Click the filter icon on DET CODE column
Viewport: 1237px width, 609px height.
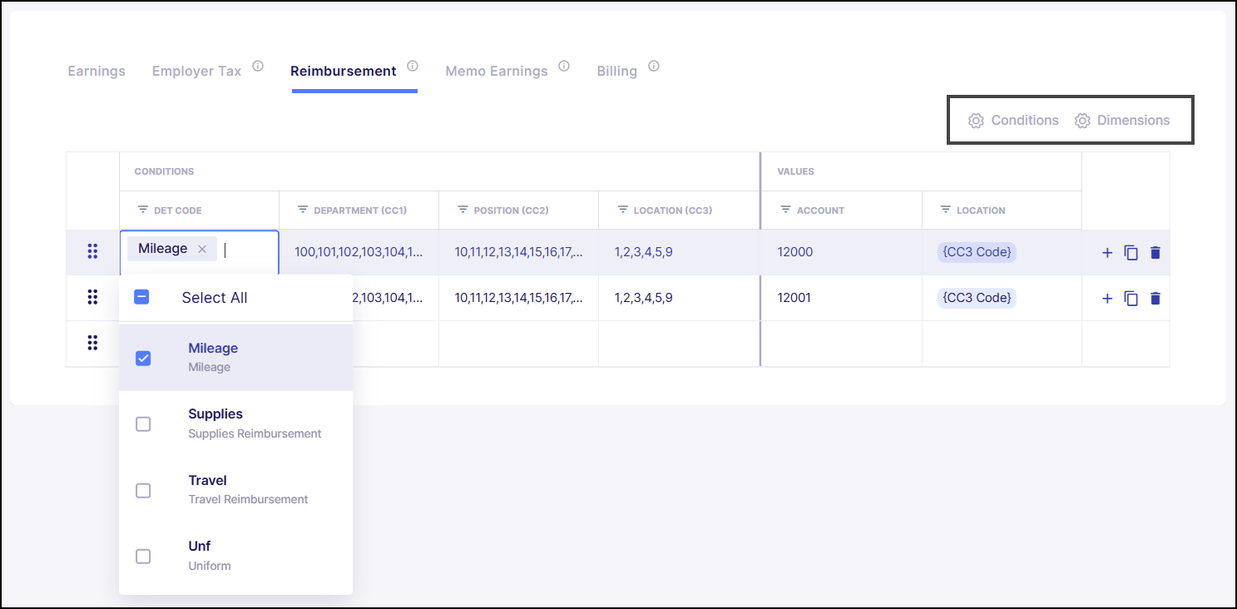[143, 210]
